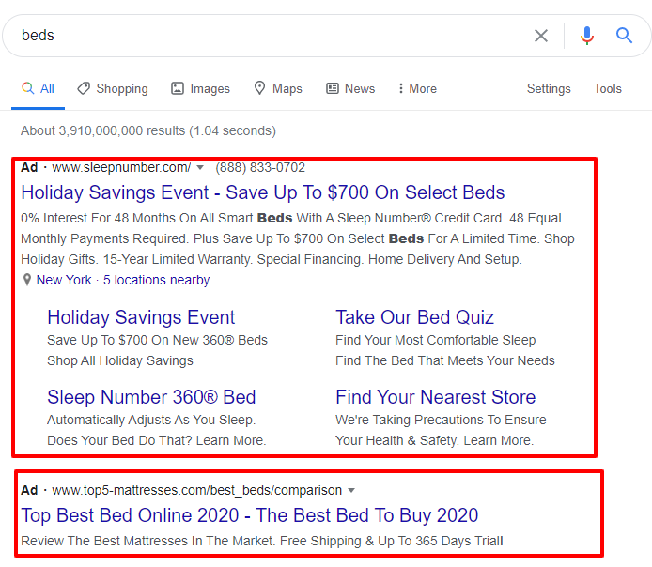Click 'Does Your Bed Do That? Learn More.' text

pyautogui.click(x=157, y=440)
